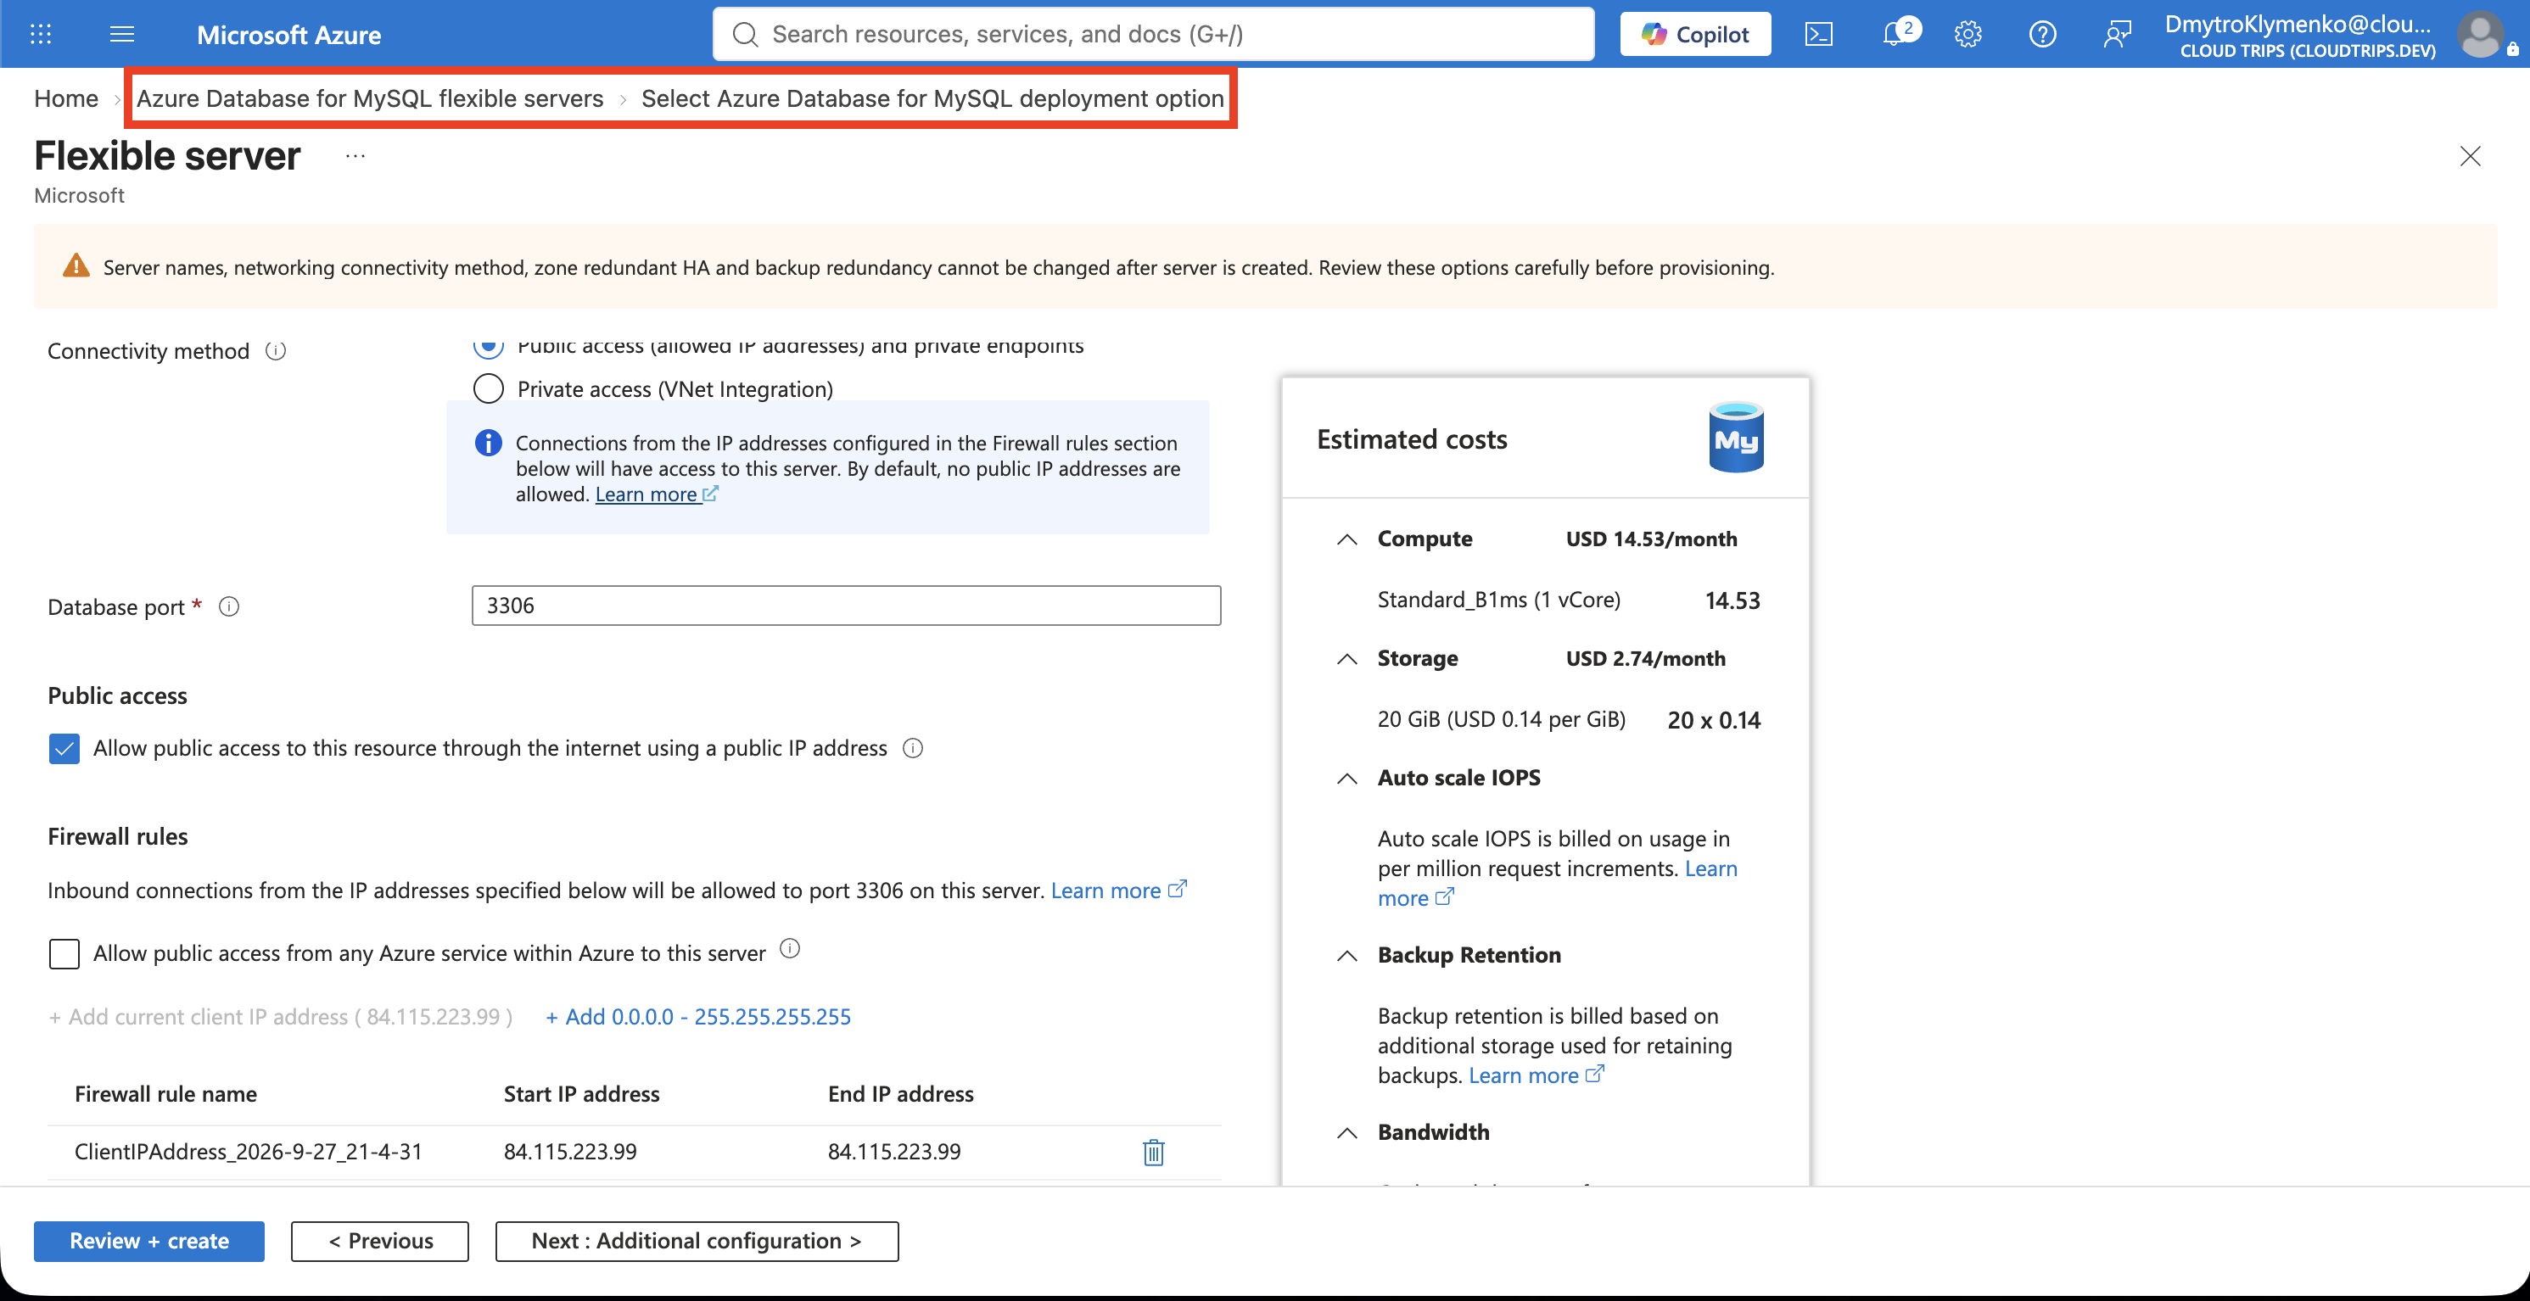Click the Previous button
The width and height of the screenshot is (2530, 1301).
380,1240
